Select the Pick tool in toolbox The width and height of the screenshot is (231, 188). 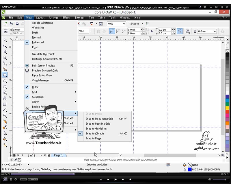pos(5,40)
